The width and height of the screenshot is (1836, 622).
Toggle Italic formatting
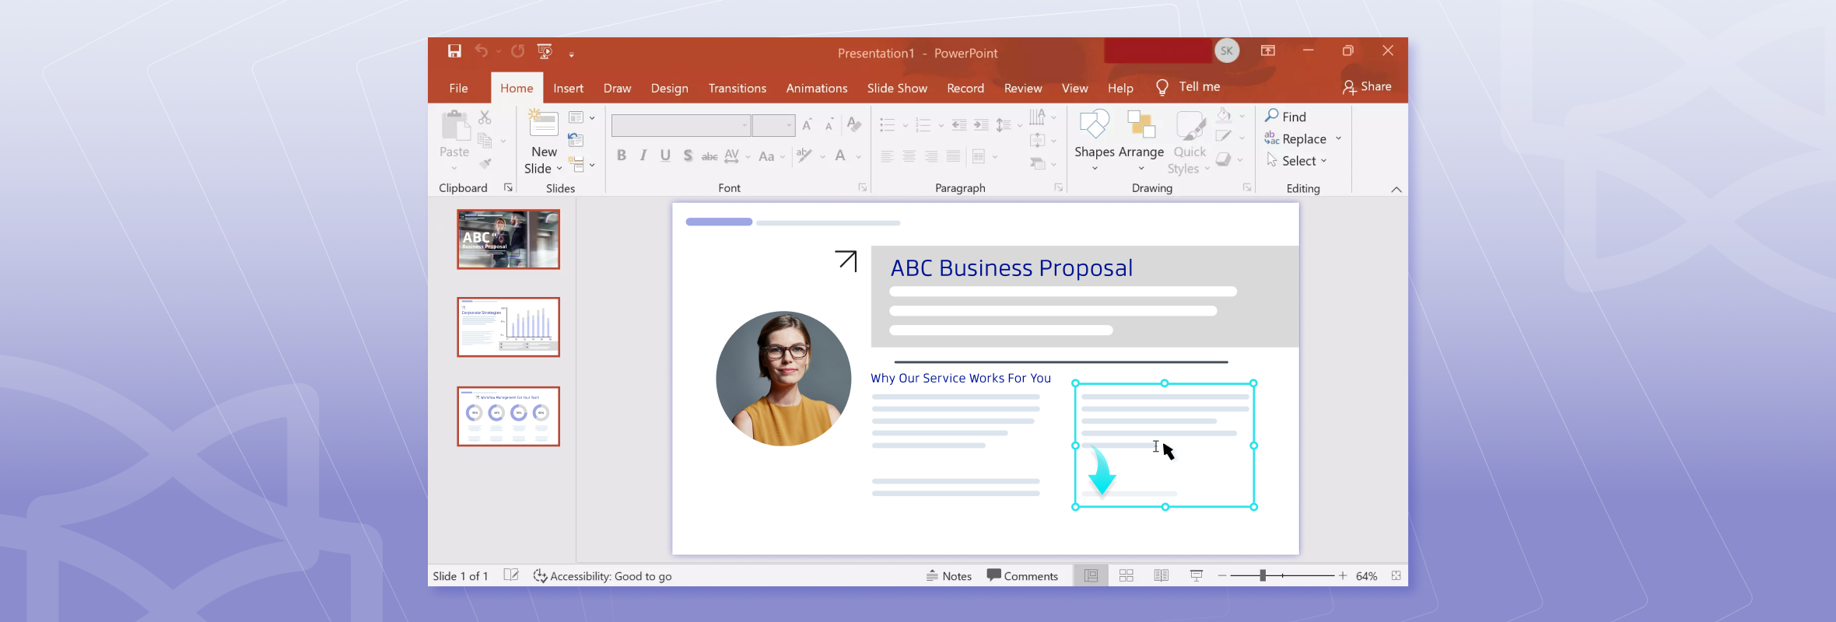[x=643, y=155]
